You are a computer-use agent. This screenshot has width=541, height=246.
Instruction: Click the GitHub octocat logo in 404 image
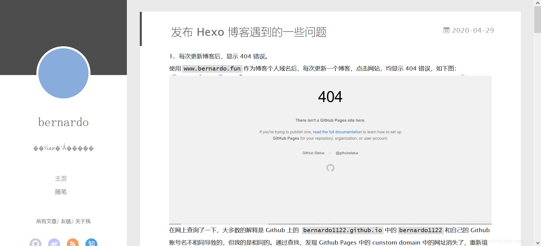[330, 168]
